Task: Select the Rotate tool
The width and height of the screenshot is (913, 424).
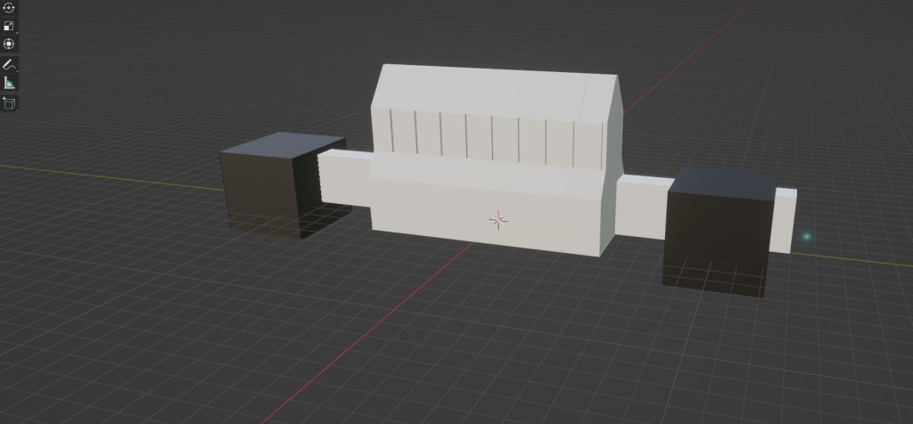Action: pyautogui.click(x=9, y=7)
